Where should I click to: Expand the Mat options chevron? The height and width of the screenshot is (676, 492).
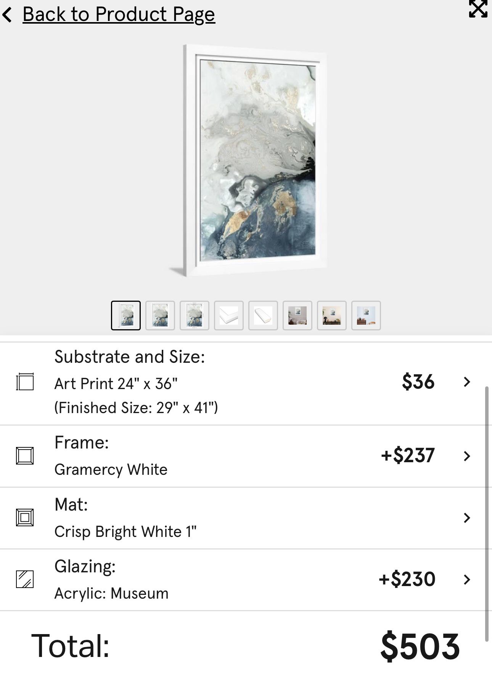tap(467, 517)
